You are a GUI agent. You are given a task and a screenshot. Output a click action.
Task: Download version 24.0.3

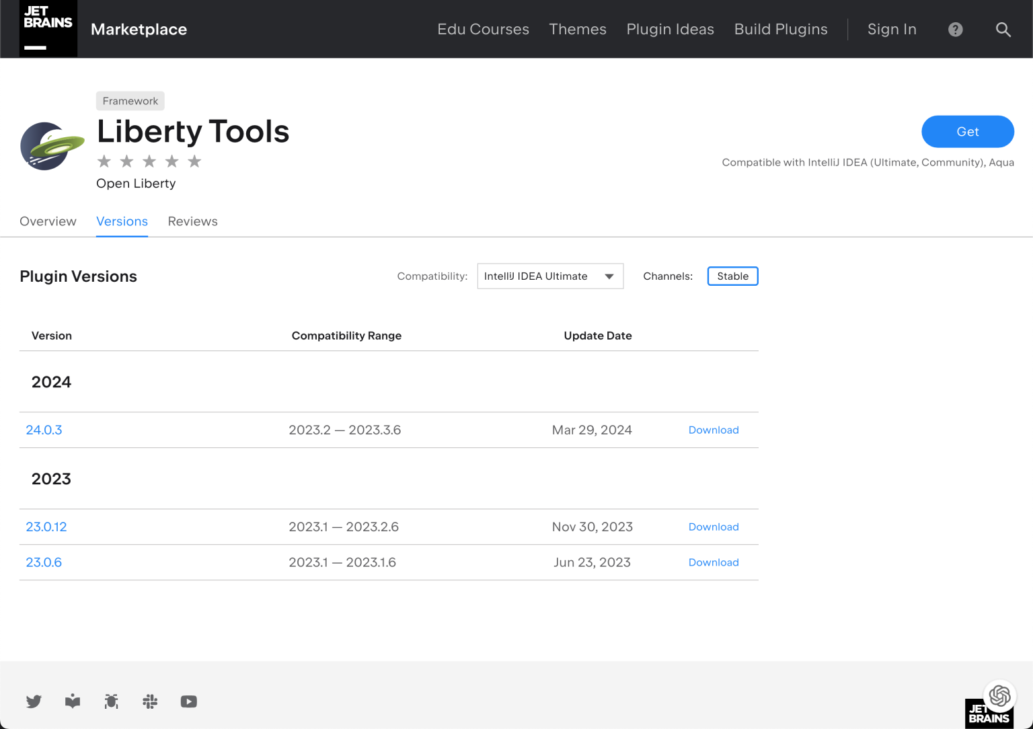(714, 430)
